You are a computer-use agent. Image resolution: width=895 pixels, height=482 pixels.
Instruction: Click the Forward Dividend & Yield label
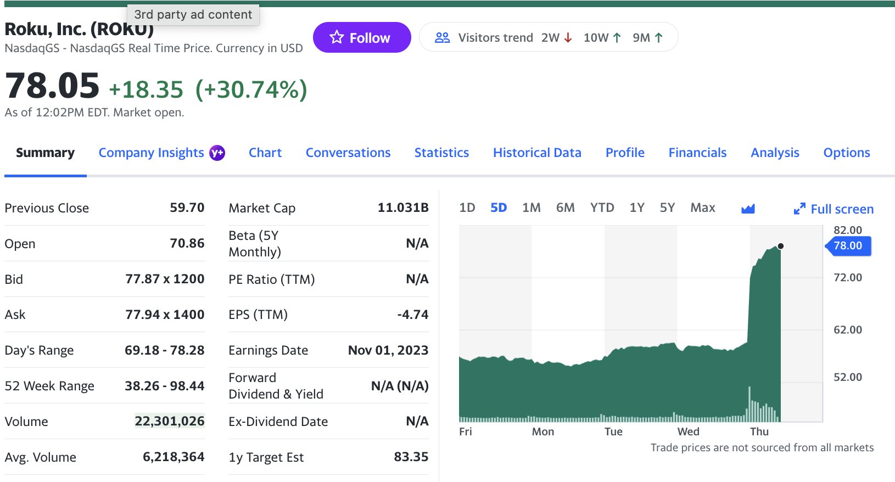click(x=276, y=386)
